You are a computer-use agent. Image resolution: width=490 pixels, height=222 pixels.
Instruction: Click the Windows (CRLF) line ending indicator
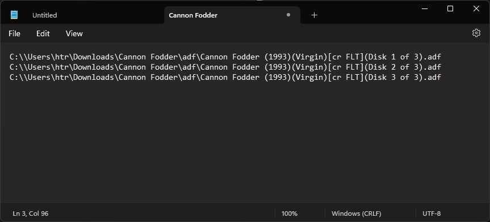pyautogui.click(x=356, y=214)
